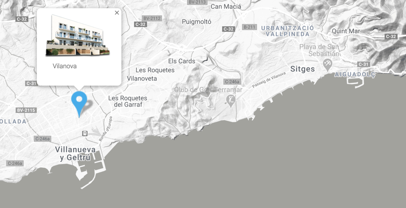Screen dimensions: 406x208
Task: Click the Quint Mar label
Action: (346, 31)
